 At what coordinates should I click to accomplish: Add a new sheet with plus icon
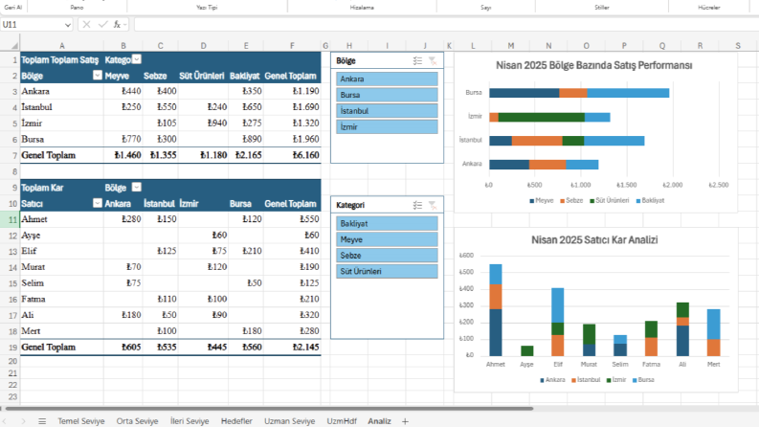(x=405, y=421)
